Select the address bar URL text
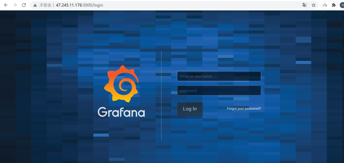 [x=79, y=5]
